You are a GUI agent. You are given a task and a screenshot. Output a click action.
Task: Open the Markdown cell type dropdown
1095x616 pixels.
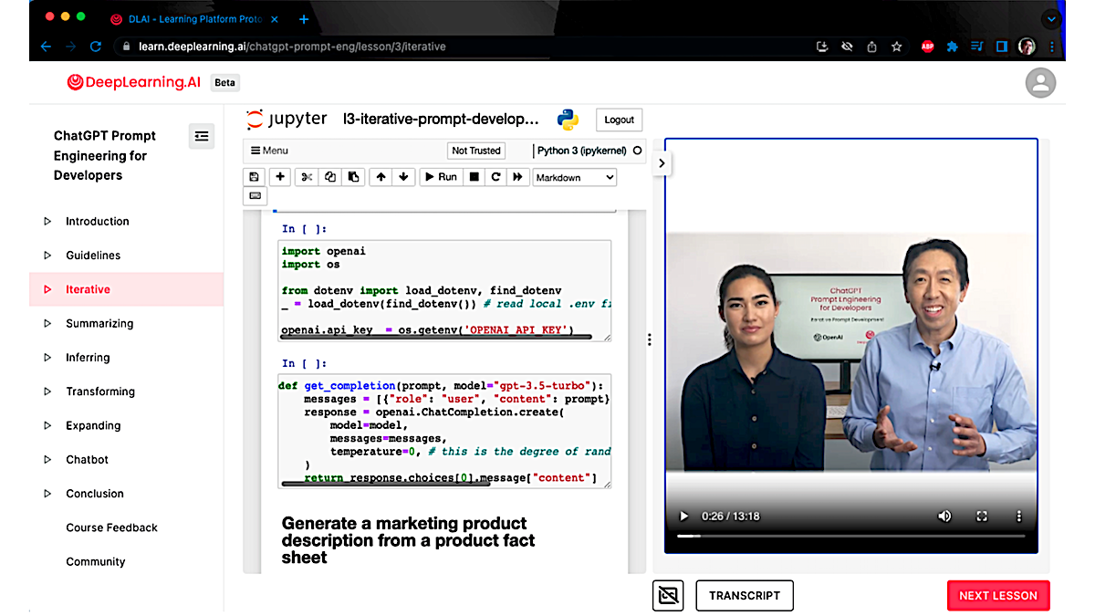[574, 177]
